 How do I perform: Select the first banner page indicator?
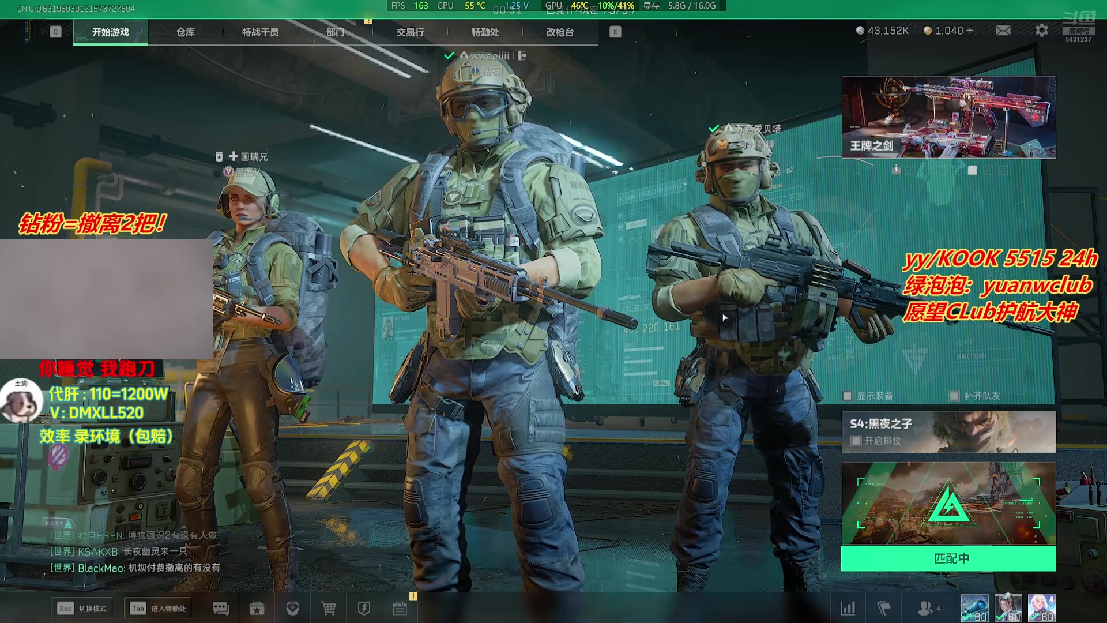click(896, 170)
